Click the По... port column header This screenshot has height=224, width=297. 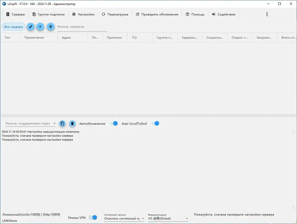(x=95, y=37)
